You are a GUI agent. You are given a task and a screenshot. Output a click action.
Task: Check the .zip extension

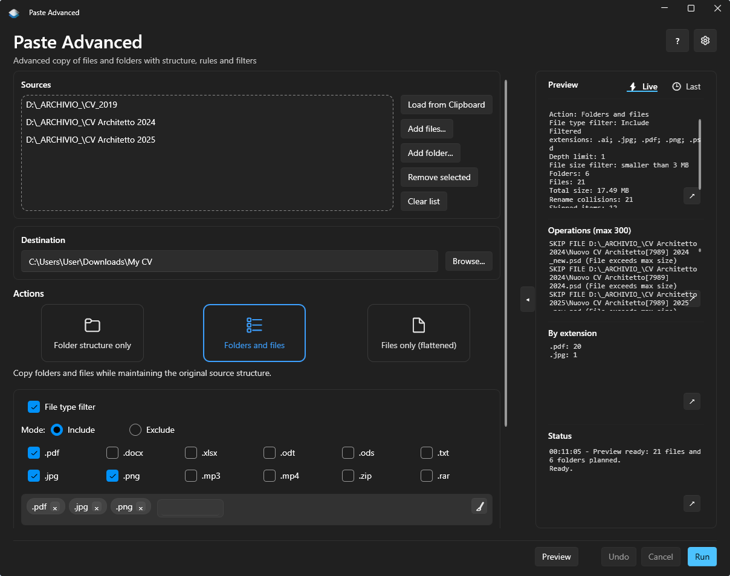point(348,476)
